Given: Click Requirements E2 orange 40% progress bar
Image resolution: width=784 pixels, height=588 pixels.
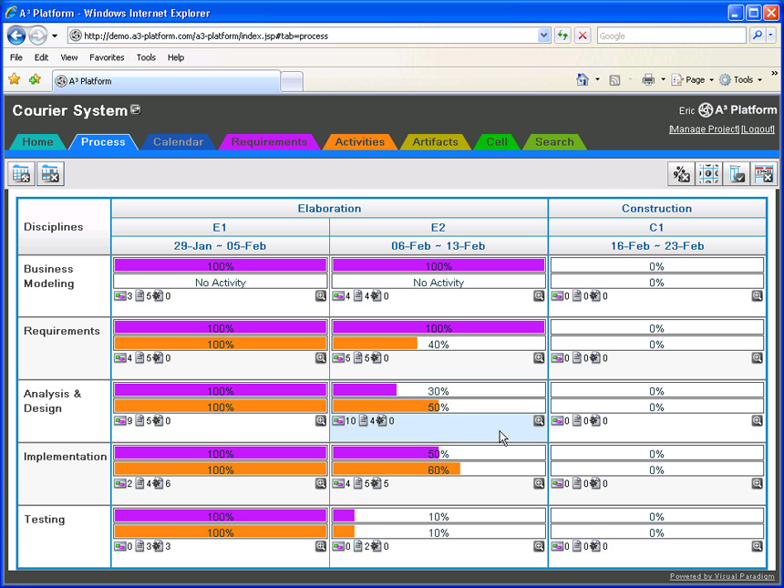Looking at the screenshot, I should (x=438, y=345).
